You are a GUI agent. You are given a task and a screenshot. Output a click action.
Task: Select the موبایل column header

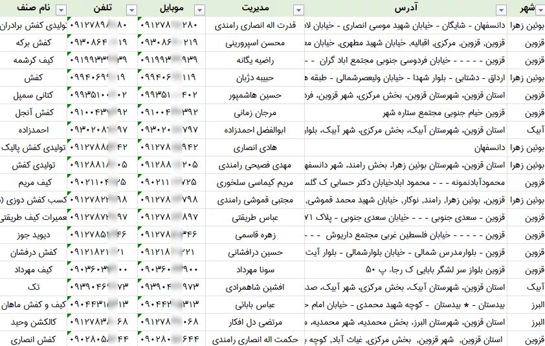pos(172,8)
